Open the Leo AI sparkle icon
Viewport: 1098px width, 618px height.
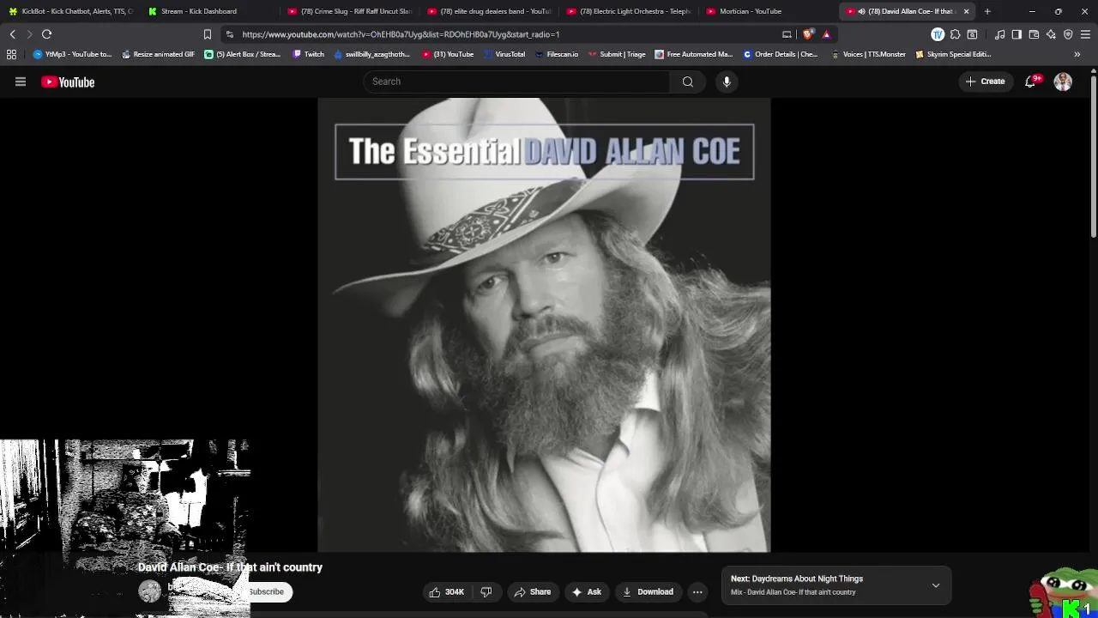(1051, 34)
